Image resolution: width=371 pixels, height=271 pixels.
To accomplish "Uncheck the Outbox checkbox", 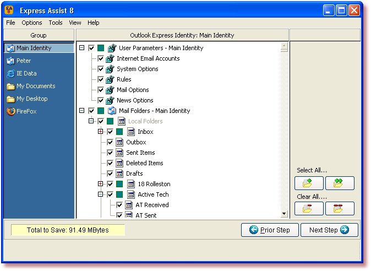I will coord(110,142).
